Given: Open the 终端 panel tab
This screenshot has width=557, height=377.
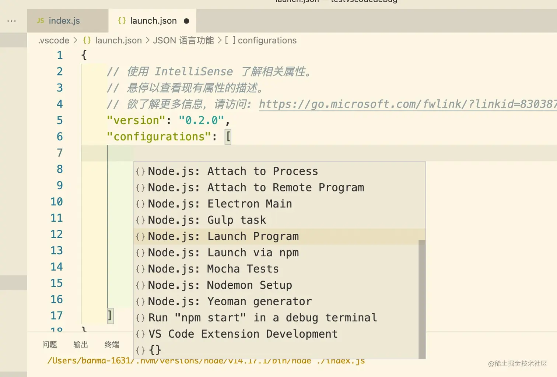Looking at the screenshot, I should [x=112, y=345].
